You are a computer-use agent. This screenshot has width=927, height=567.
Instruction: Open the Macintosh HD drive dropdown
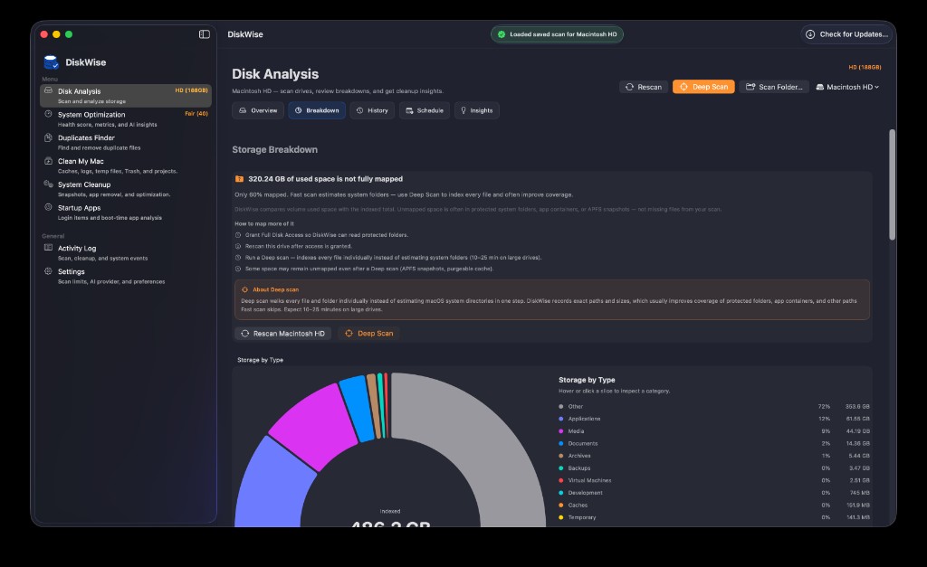tap(847, 87)
